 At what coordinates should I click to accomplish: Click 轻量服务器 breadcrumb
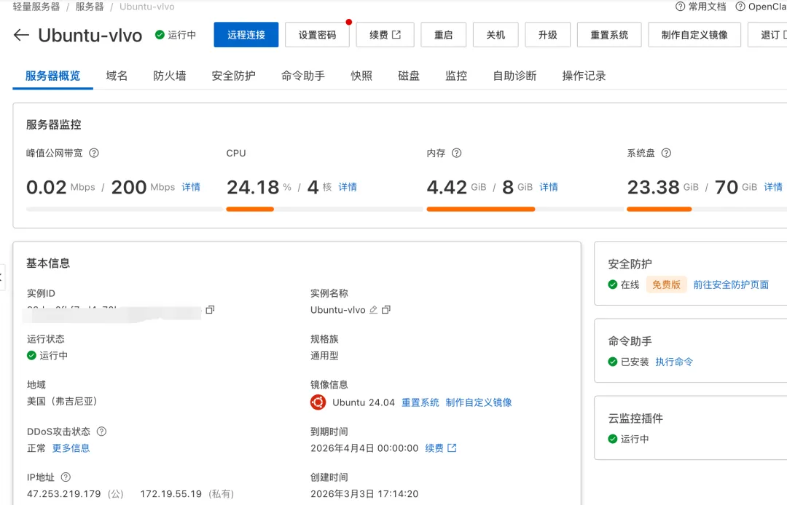[36, 7]
